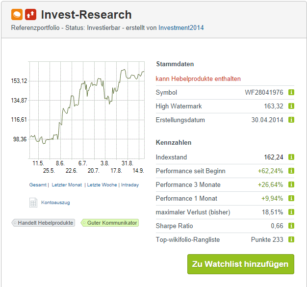Click info icon beside Indexstand
This screenshot has width=307, height=287.
tap(291, 157)
